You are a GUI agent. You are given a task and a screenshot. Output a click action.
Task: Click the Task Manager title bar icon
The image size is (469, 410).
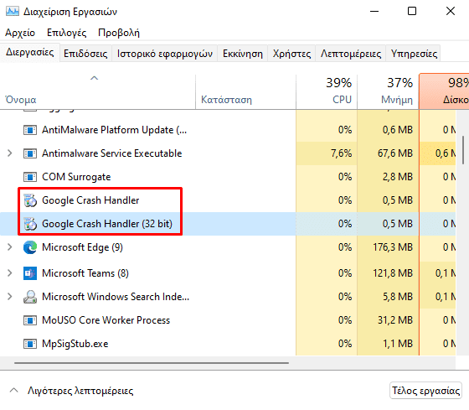pos(13,12)
